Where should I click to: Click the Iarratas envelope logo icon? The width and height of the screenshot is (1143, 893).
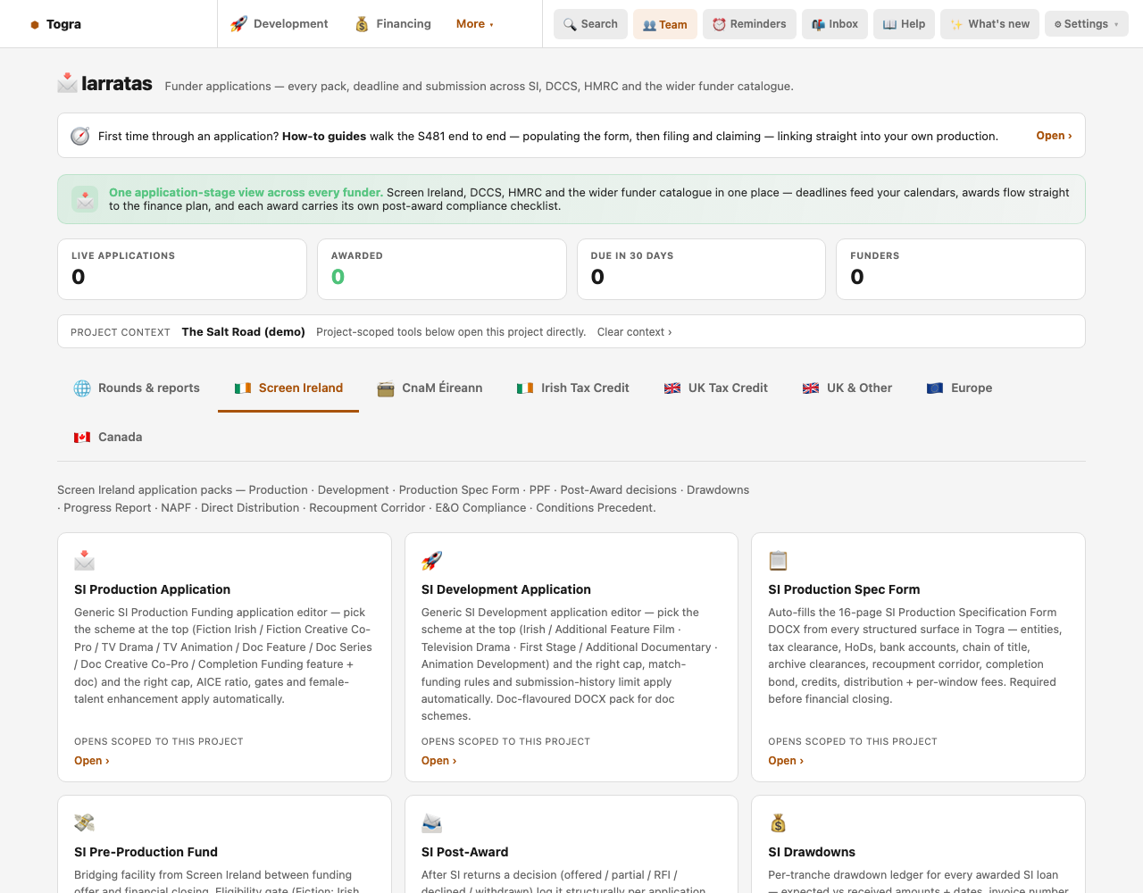(67, 83)
